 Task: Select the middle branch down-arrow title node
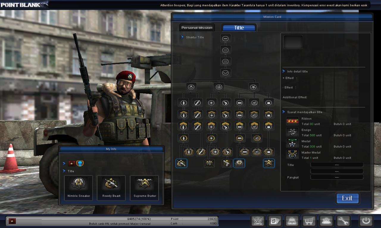pyautogui.click(x=219, y=87)
